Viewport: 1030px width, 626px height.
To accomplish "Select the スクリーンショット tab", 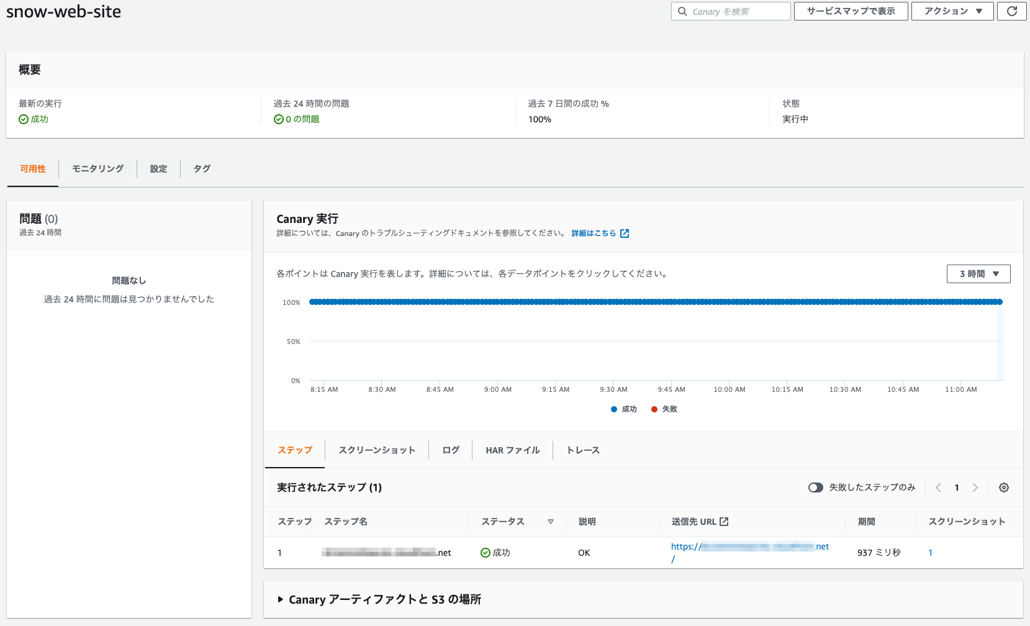I will pyautogui.click(x=377, y=450).
